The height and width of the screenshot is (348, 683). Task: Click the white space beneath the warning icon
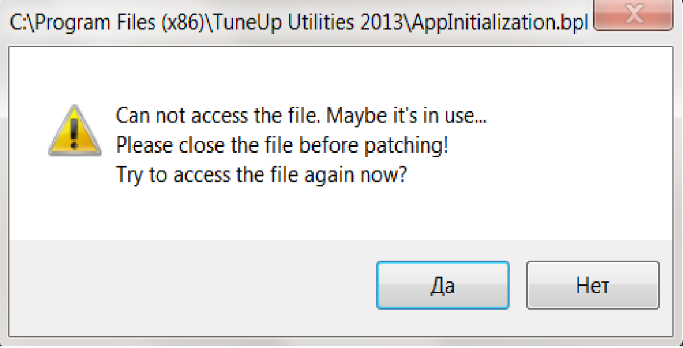(74, 201)
